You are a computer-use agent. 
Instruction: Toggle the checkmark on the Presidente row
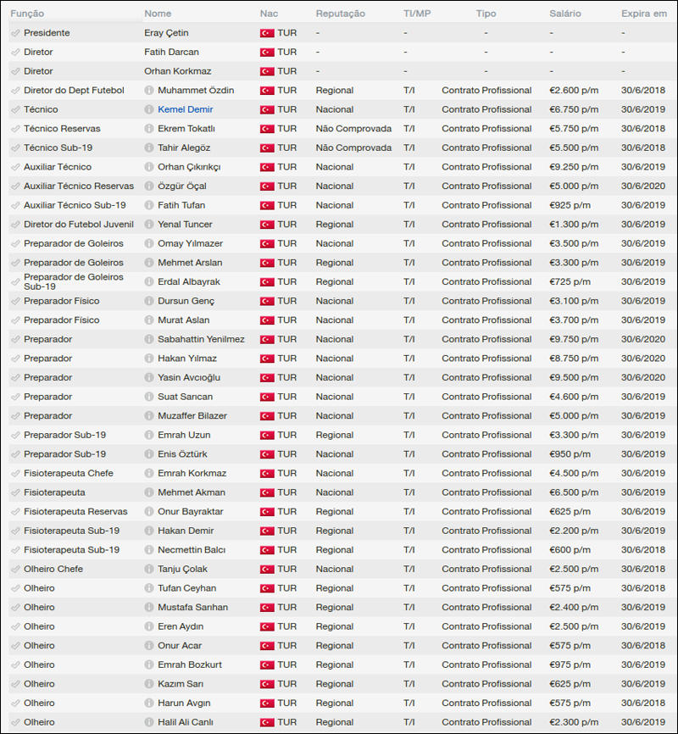pos(15,33)
